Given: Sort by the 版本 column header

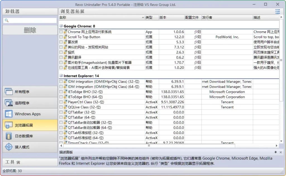Looking at the screenshot, I should [172, 18].
